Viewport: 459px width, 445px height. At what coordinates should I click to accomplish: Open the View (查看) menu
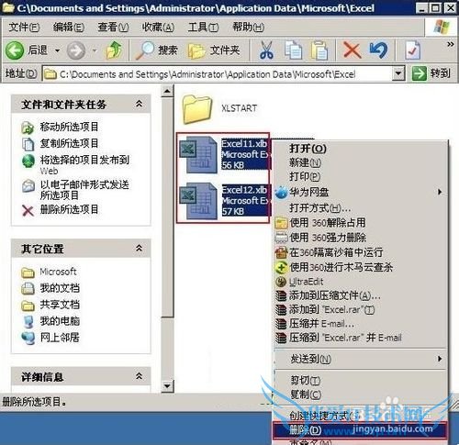click(x=113, y=28)
